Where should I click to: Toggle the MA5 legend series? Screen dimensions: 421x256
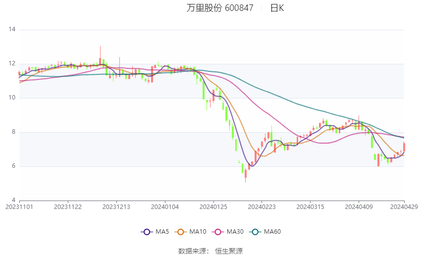(x=155, y=232)
